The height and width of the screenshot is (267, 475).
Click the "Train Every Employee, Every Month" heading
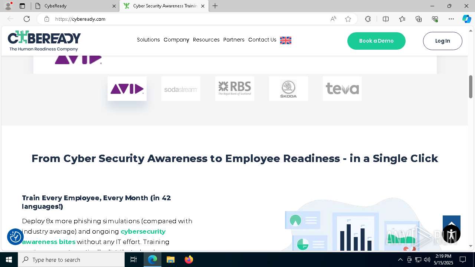click(96, 202)
